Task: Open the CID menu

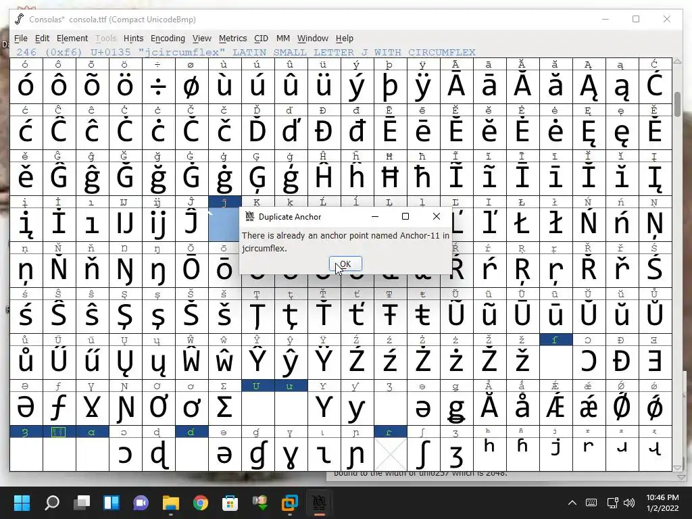Action: pos(261,39)
